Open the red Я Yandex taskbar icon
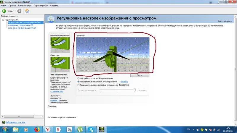Screen dimensions: 237x133 (58, 129)
